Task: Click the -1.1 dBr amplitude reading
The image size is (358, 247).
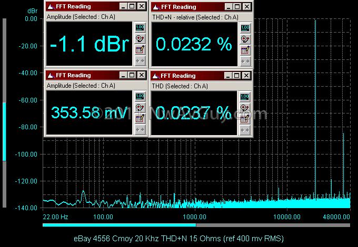Action: pyautogui.click(x=89, y=44)
